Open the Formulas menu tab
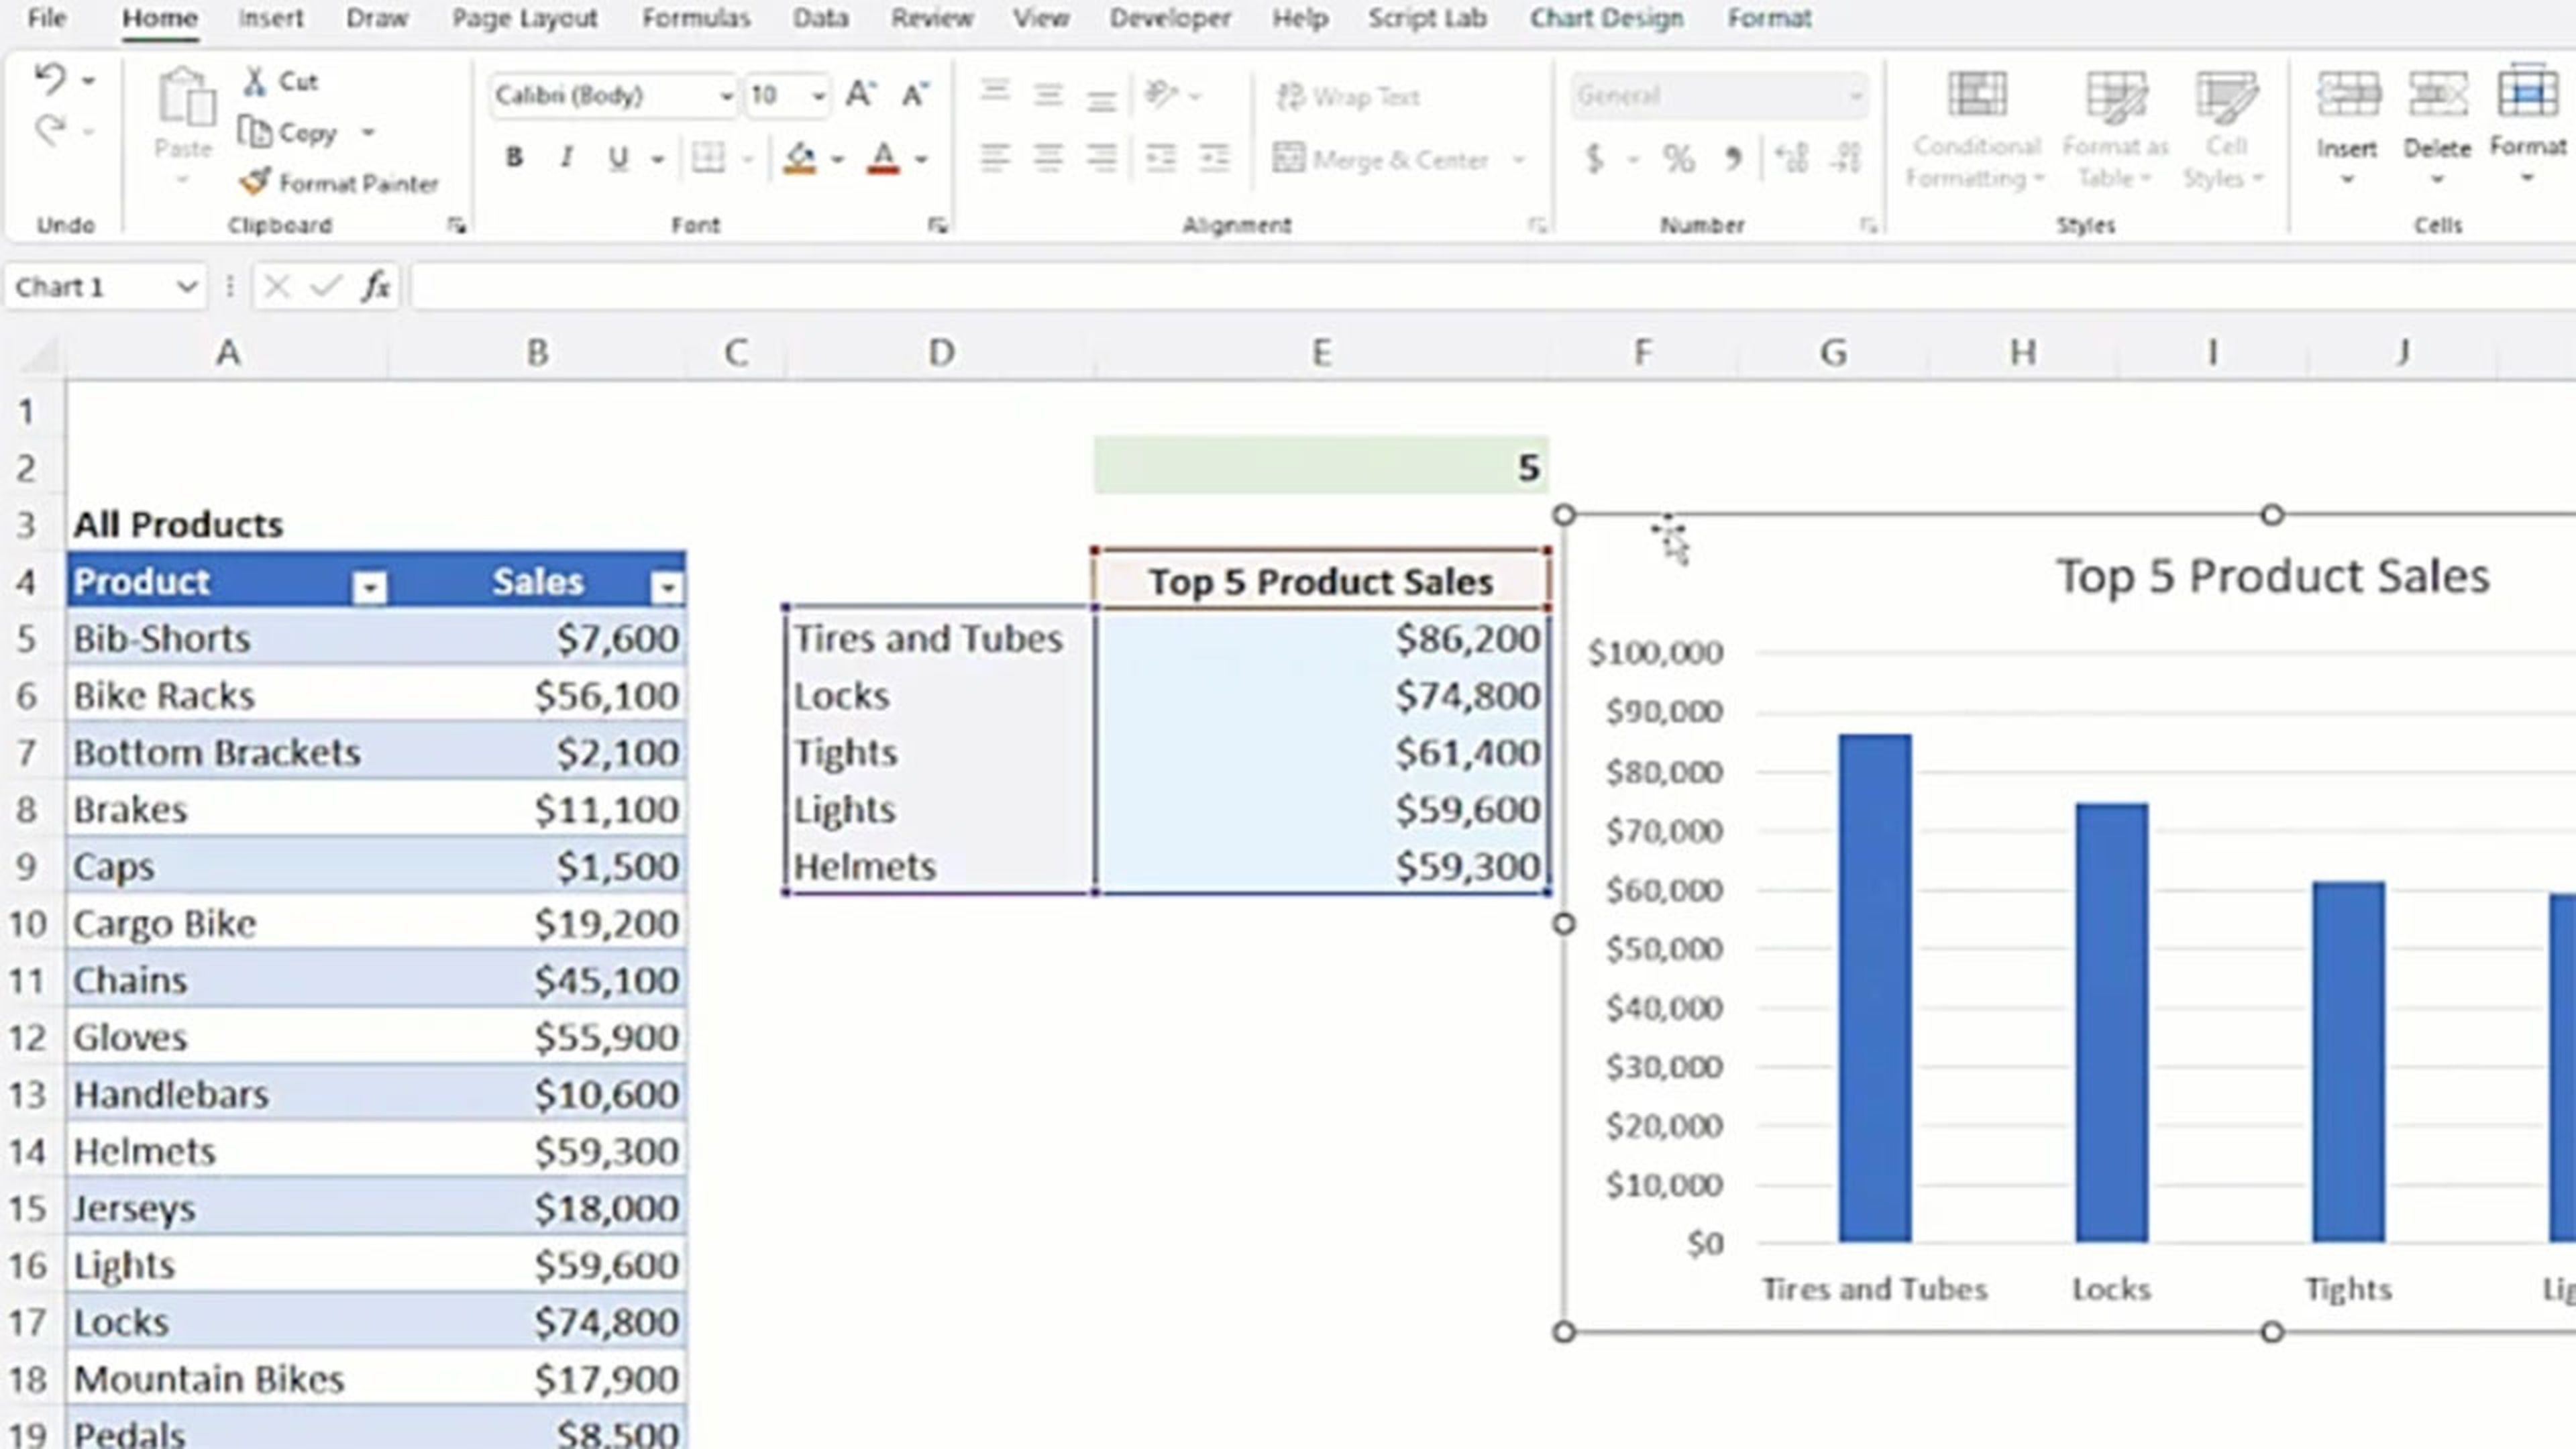The image size is (2576, 1449). 698,18
